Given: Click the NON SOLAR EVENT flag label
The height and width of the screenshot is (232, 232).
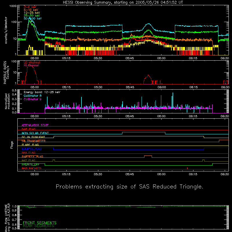Looking at the screenshot, I should [x=35, y=133].
